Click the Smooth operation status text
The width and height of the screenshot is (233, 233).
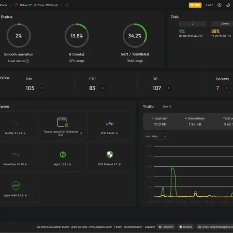click(x=19, y=54)
